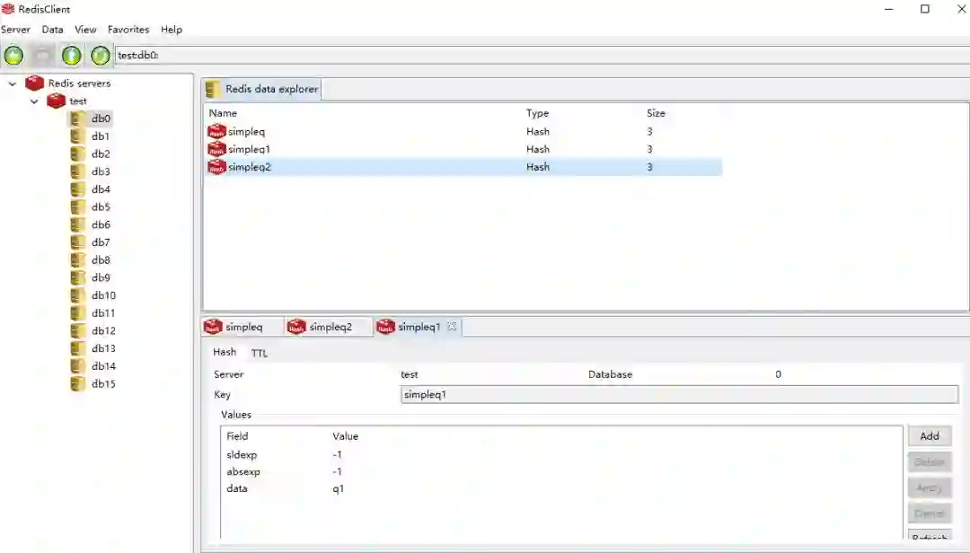Click the Key field containing simpleq1
The image size is (970, 553).
[679, 395]
